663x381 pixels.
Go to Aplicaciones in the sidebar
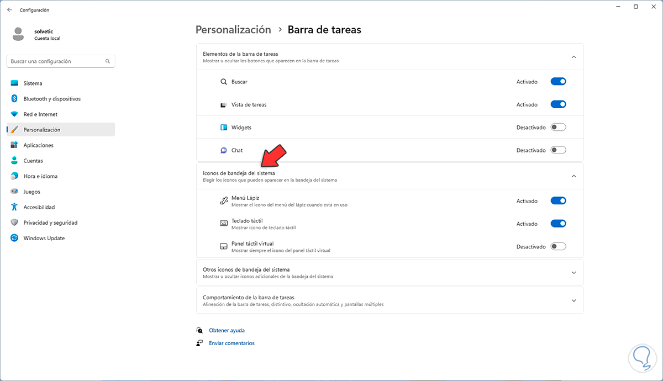pyautogui.click(x=38, y=145)
